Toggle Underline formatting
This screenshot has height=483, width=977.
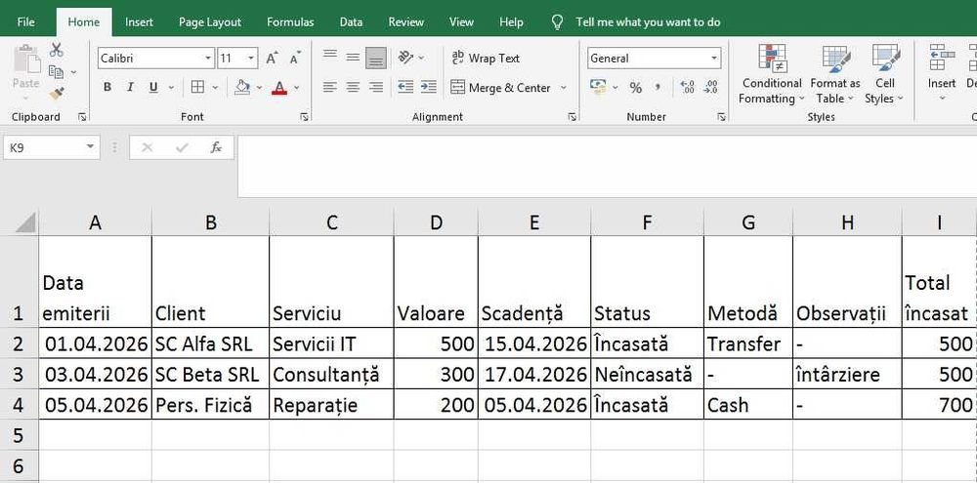pyautogui.click(x=153, y=87)
